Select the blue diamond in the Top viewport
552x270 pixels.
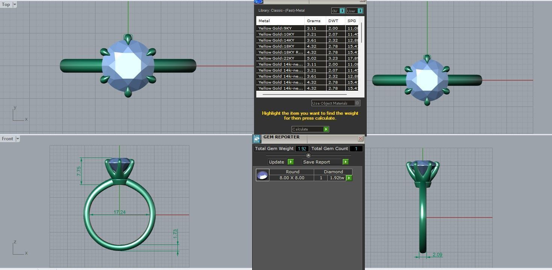(128, 66)
